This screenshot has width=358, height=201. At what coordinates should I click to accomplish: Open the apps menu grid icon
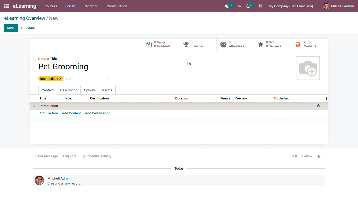6,6
